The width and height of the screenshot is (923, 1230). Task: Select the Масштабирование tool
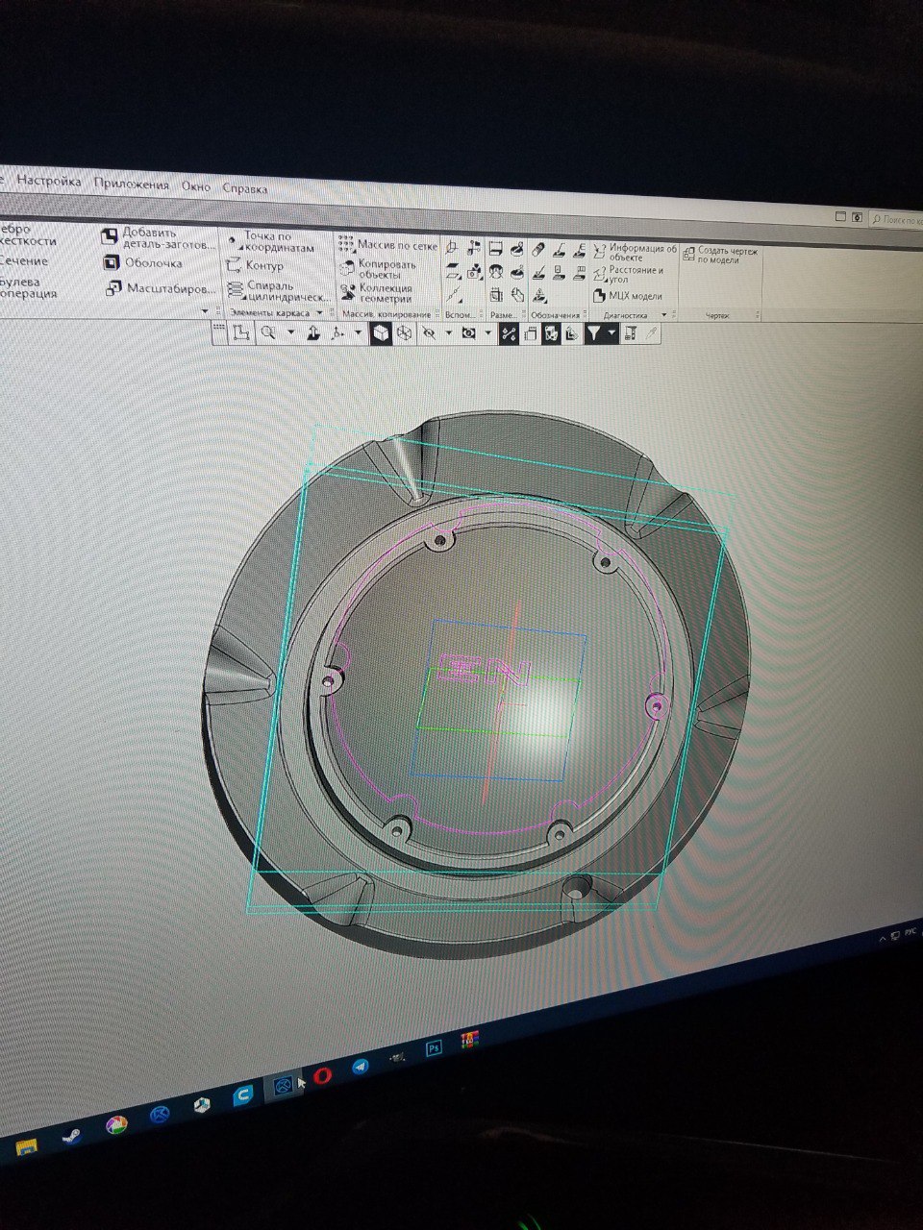160,288
